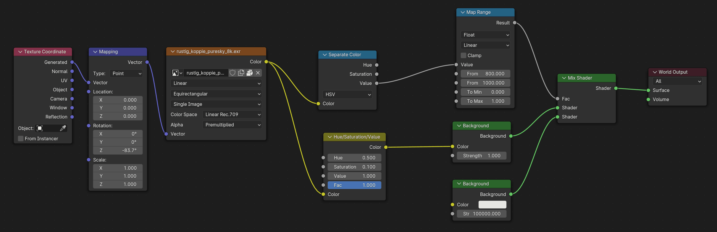The image size is (717, 232).
Task: Unlink the image with the X icon
Action: pyautogui.click(x=258, y=73)
